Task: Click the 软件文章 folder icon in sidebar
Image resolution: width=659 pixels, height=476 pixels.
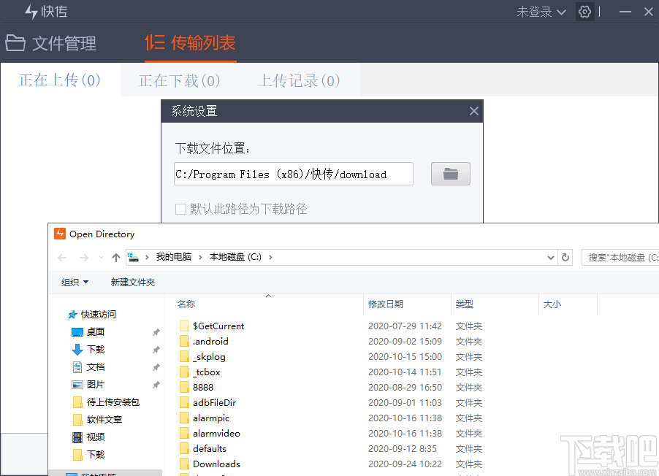Action: click(x=77, y=420)
